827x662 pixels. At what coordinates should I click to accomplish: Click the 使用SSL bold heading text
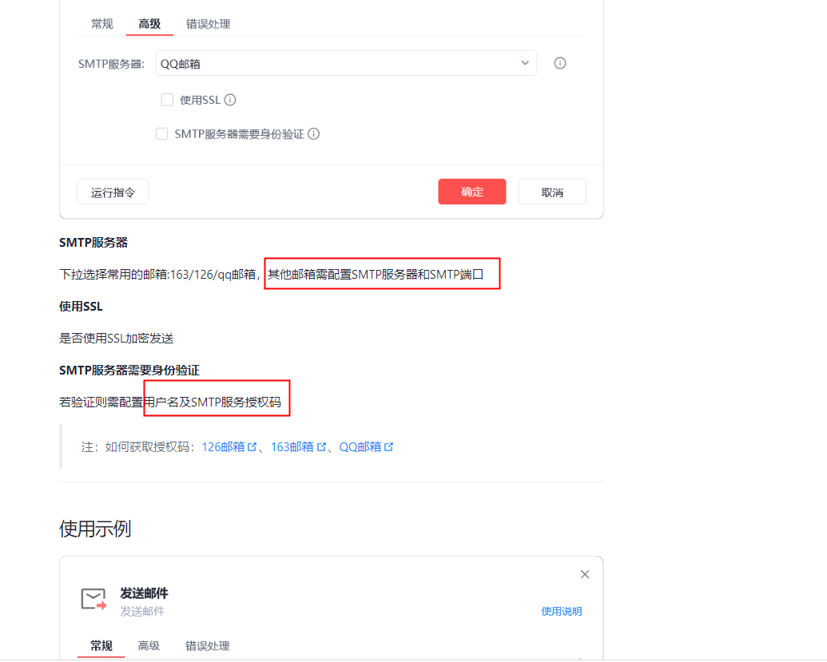coord(81,306)
